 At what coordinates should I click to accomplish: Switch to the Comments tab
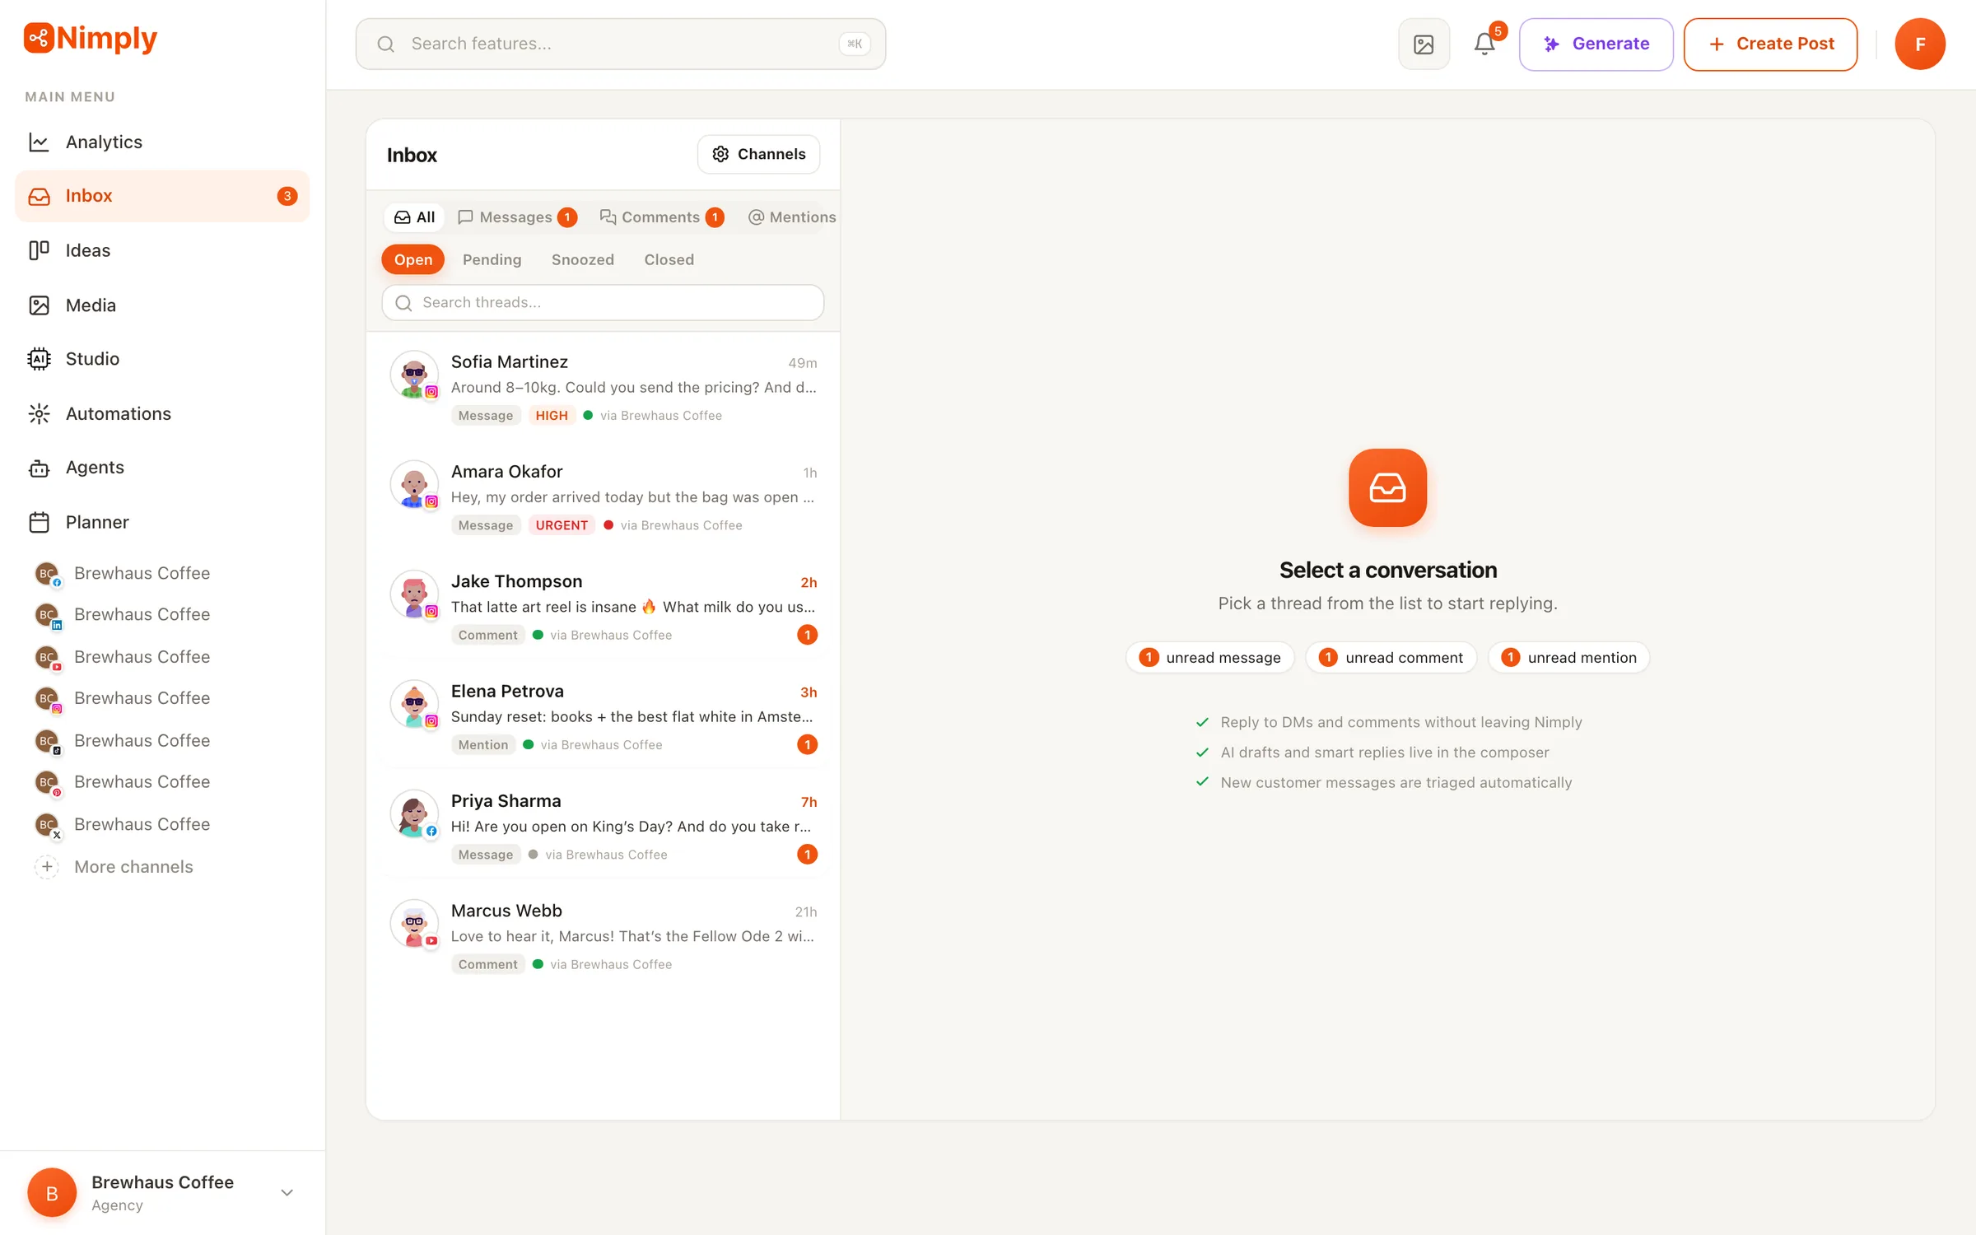point(662,217)
